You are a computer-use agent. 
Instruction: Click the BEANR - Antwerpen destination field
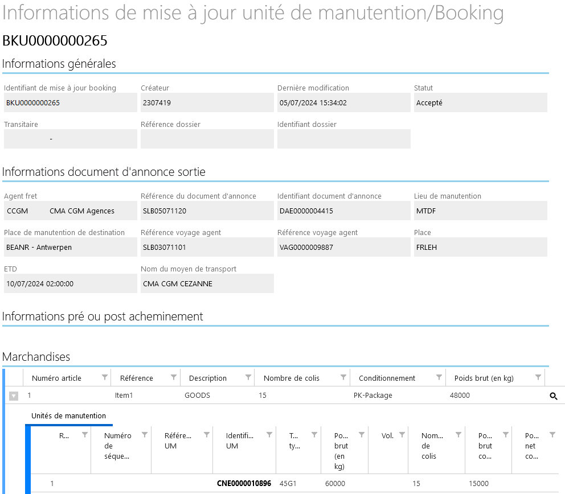tap(70, 247)
